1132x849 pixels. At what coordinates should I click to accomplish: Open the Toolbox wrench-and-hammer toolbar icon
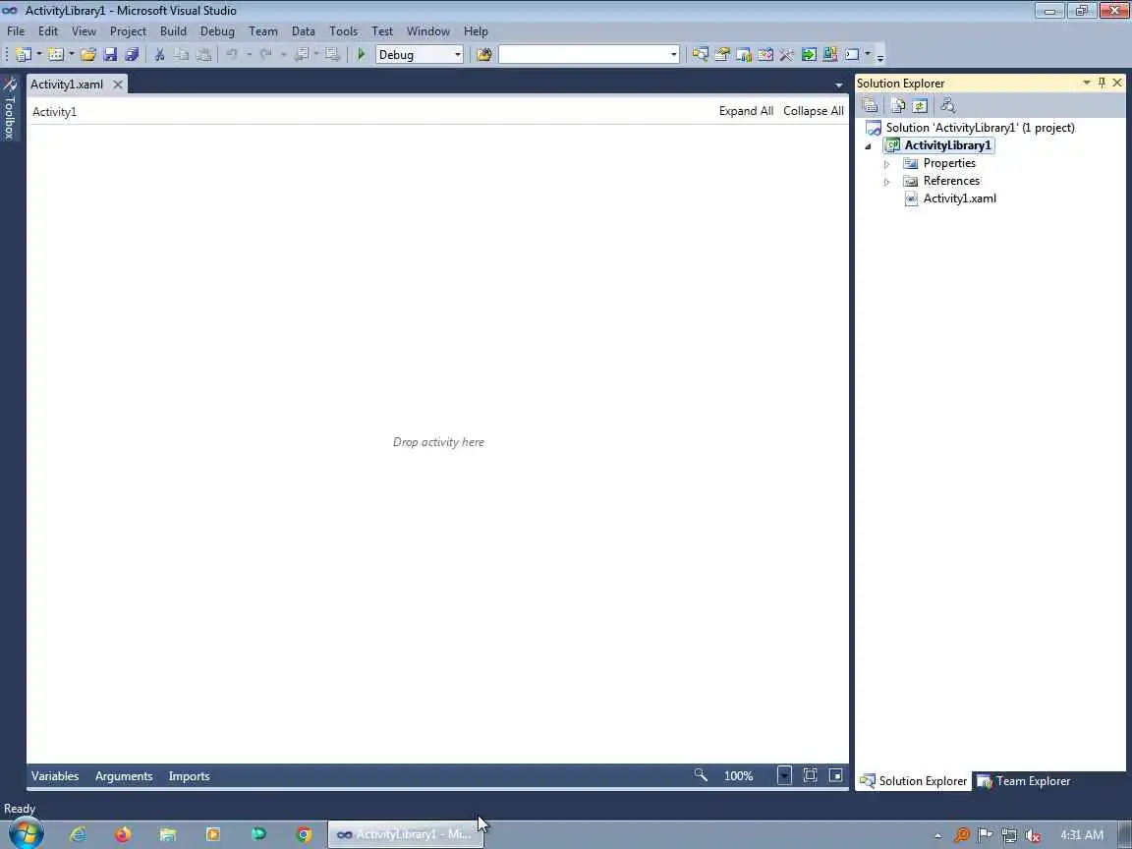[786, 54]
